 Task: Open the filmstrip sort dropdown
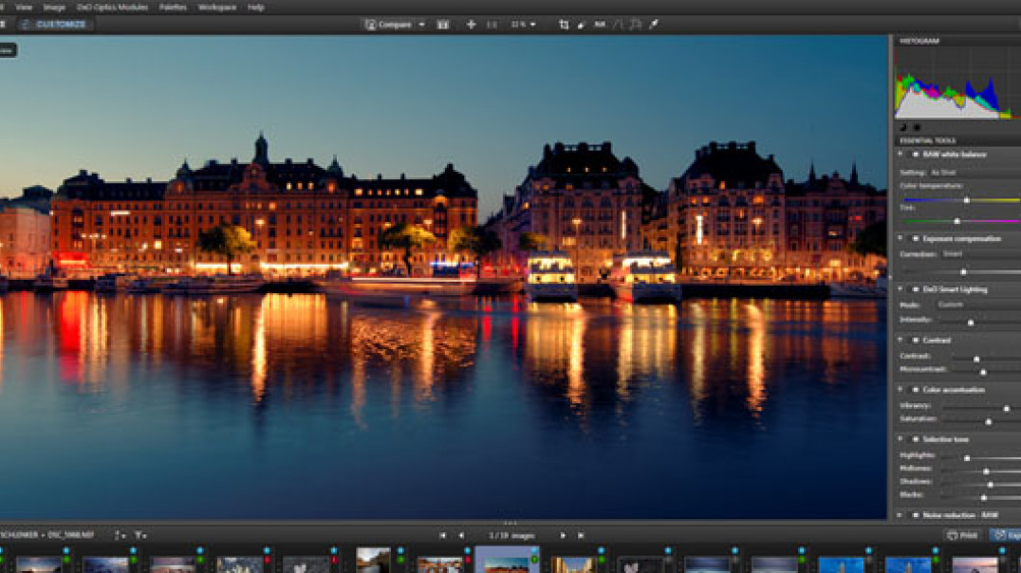coord(120,535)
